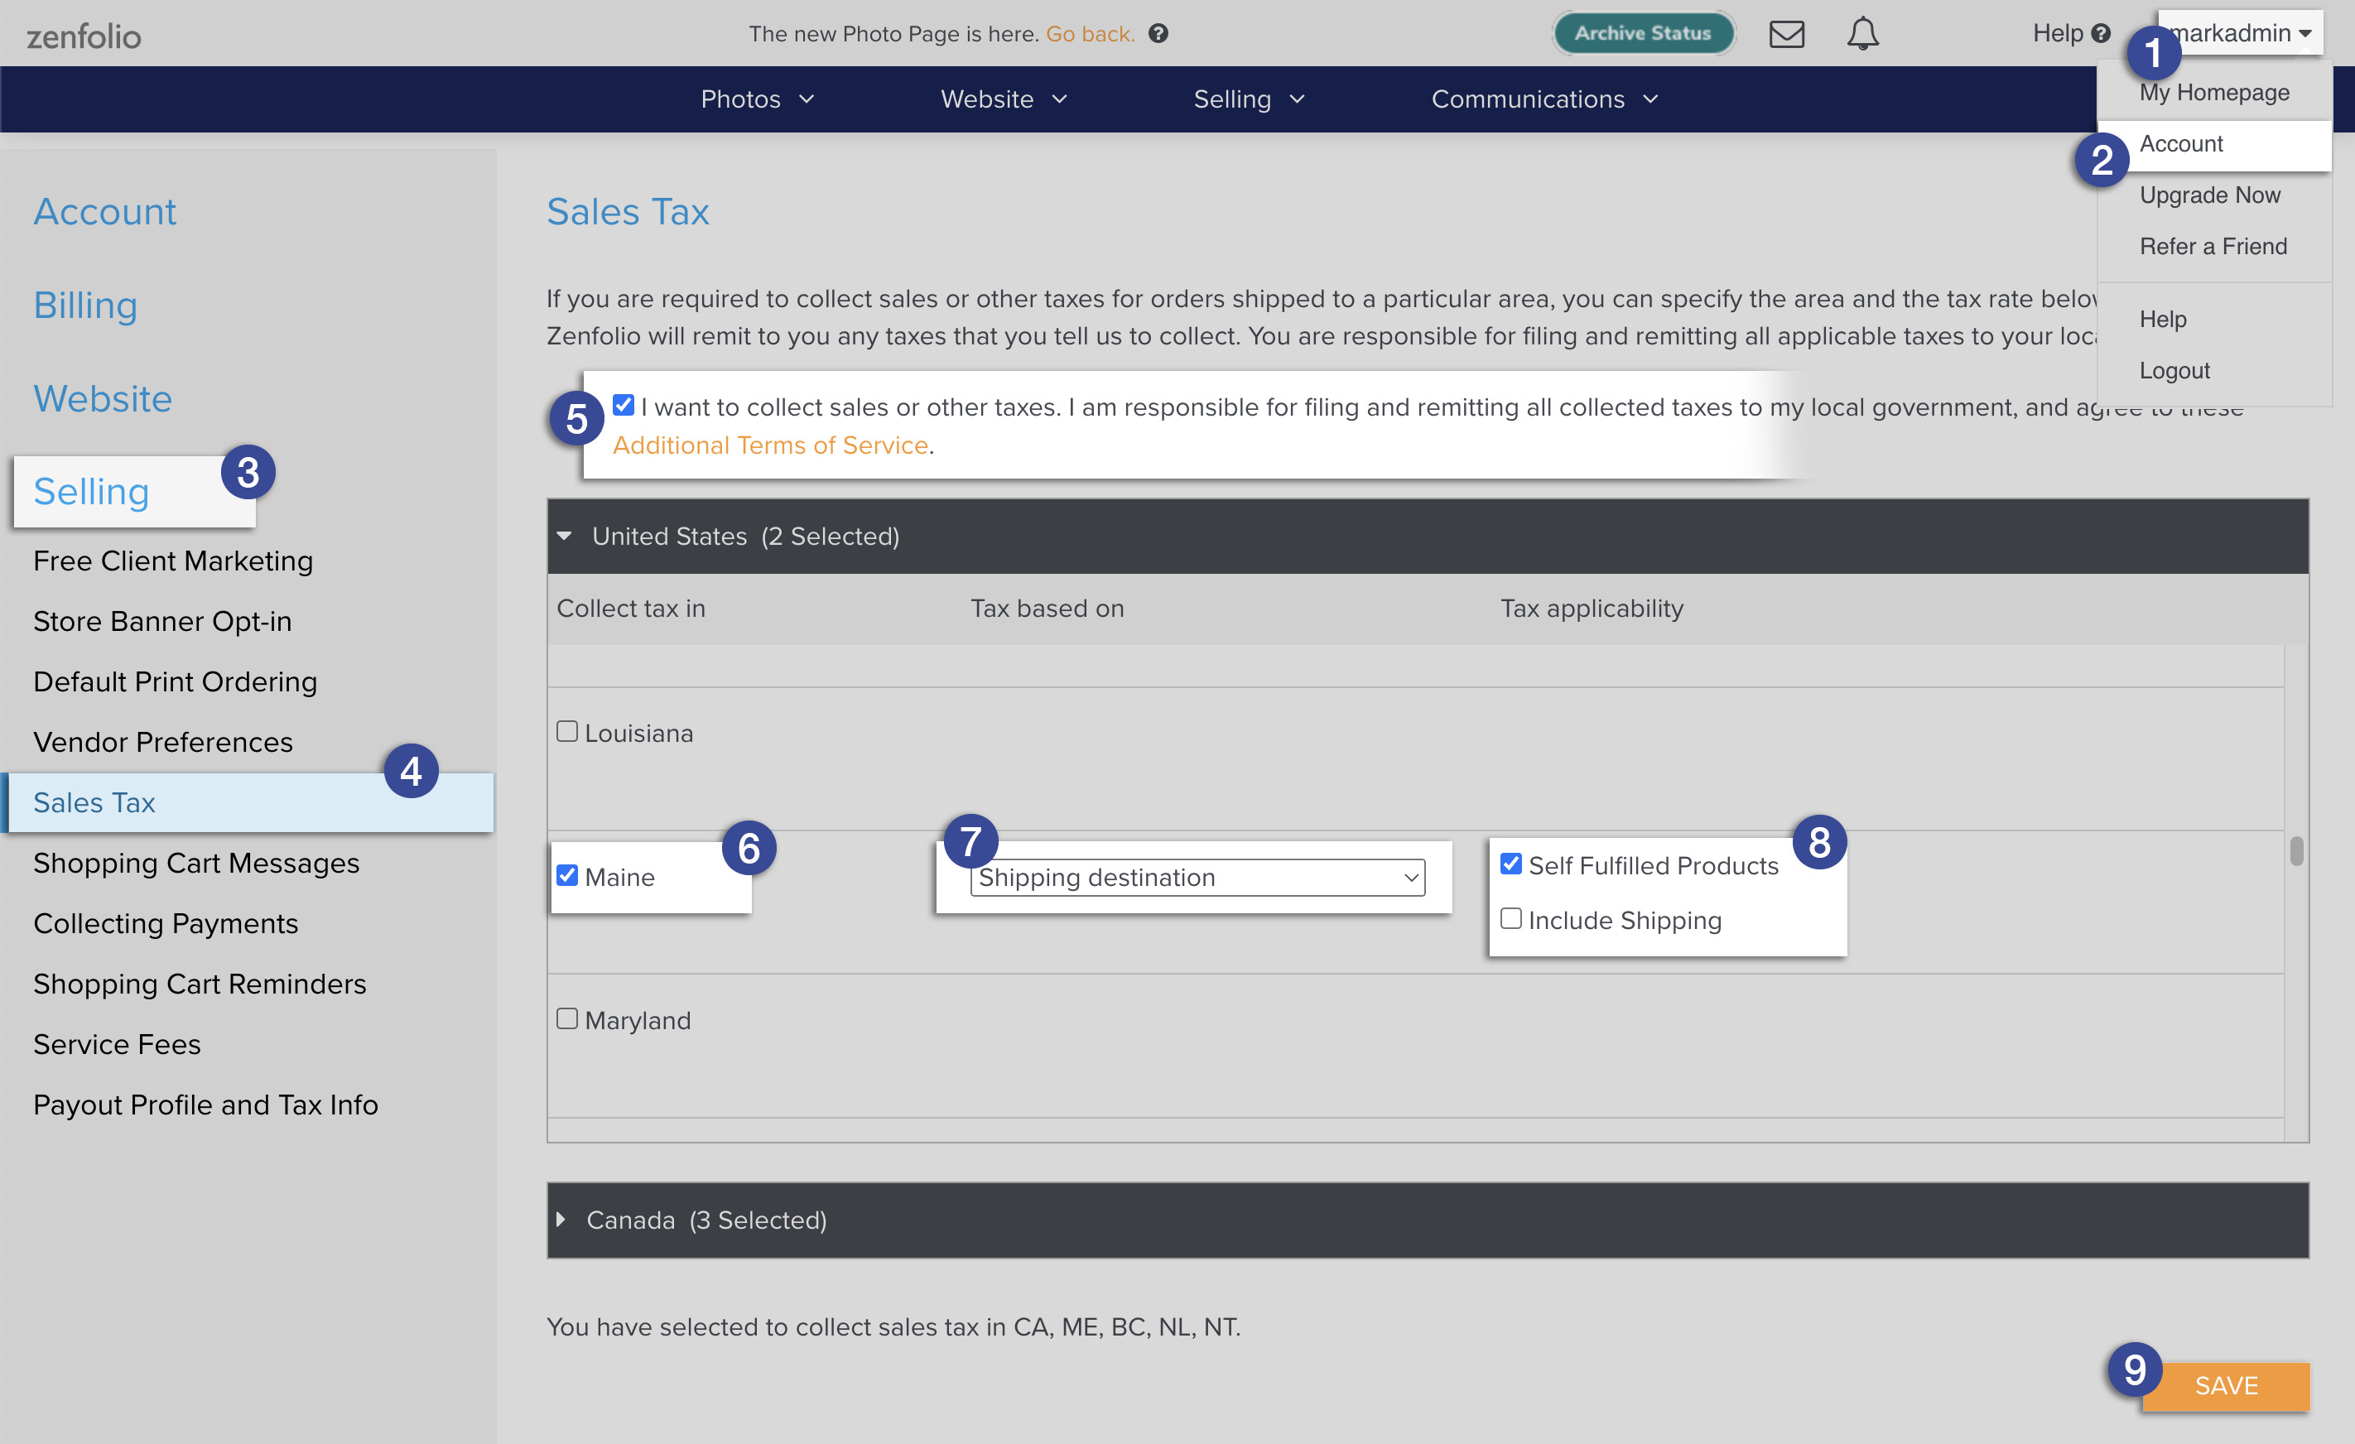Go to Default Print Ordering
The width and height of the screenshot is (2355, 1444).
(x=175, y=681)
